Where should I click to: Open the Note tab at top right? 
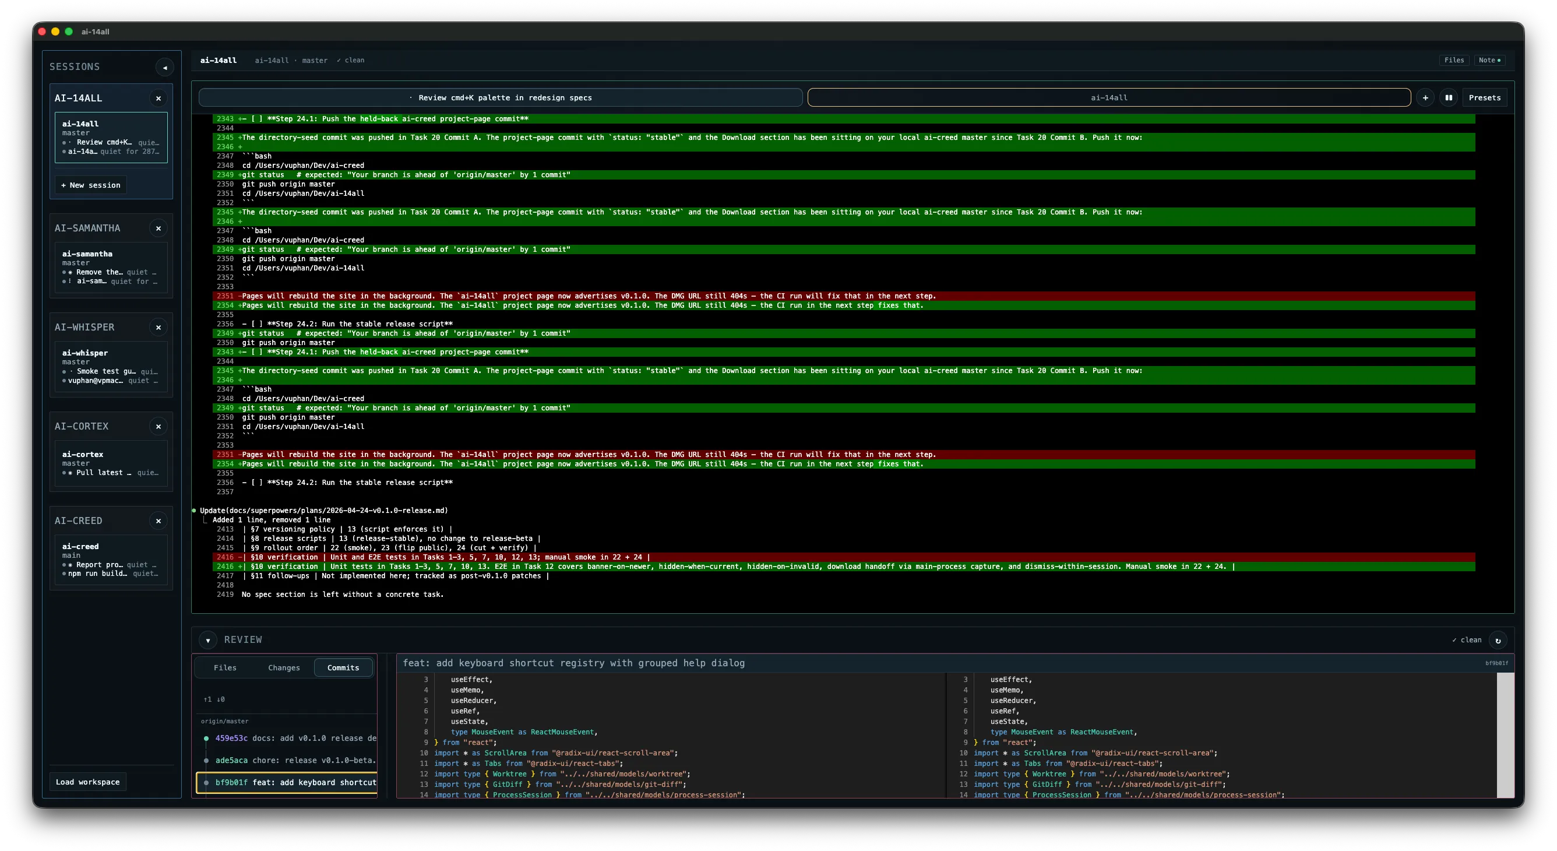(1491, 60)
